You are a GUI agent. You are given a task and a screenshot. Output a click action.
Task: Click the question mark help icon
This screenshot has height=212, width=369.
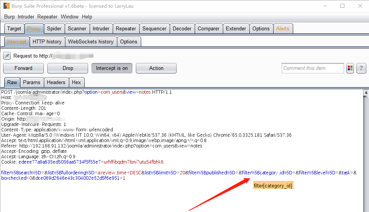(x=361, y=68)
